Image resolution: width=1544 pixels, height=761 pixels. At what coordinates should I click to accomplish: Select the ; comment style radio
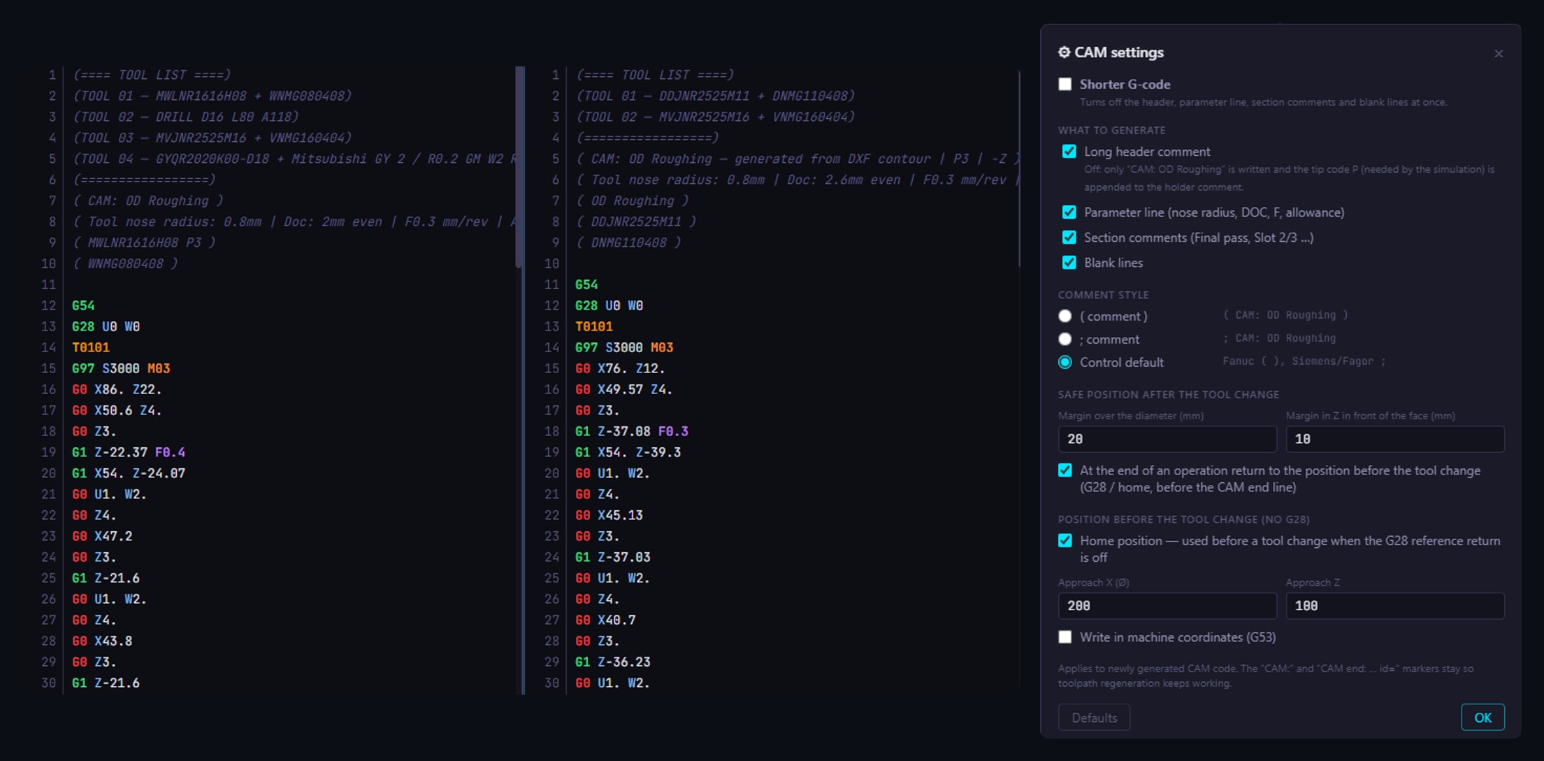[1065, 339]
